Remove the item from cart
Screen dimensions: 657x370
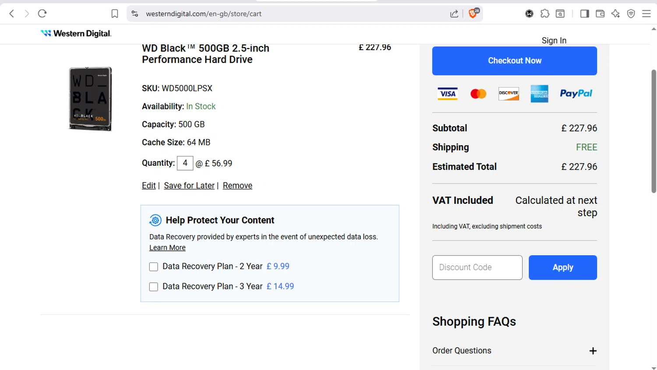[237, 185]
